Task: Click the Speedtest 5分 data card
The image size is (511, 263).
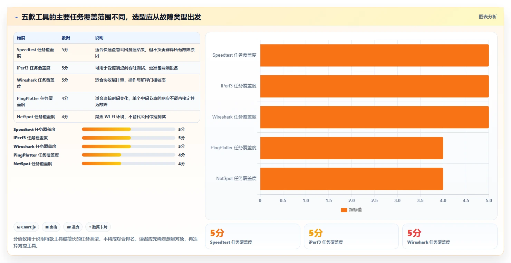Action: click(253, 236)
